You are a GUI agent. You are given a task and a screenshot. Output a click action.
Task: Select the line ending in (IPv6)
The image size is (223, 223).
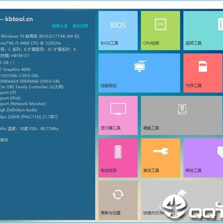pos(11,98)
